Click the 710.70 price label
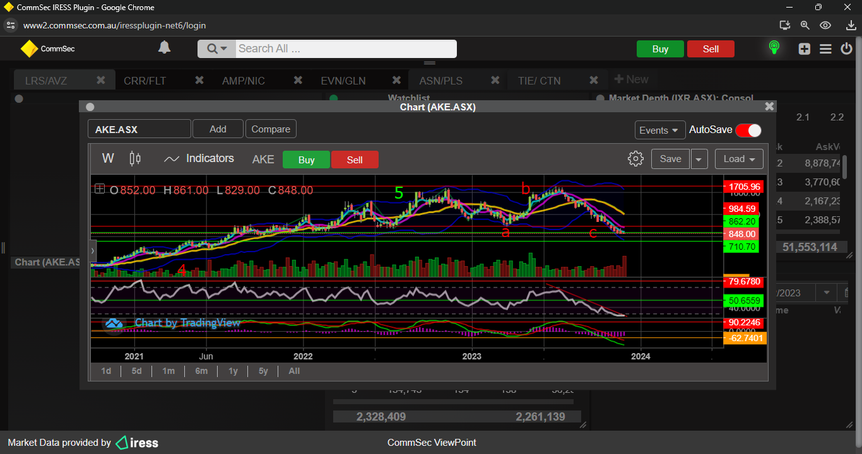The width and height of the screenshot is (862, 454). point(741,247)
